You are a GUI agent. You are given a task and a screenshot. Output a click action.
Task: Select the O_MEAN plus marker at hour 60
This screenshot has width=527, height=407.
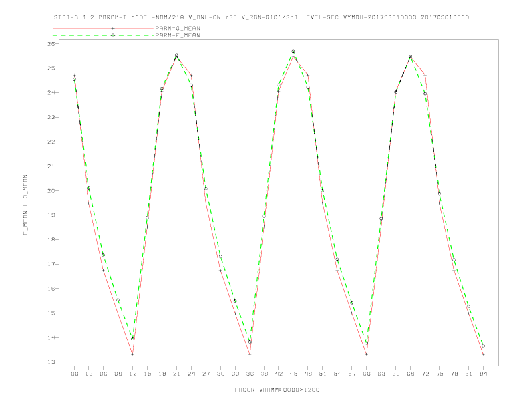[x=367, y=354]
